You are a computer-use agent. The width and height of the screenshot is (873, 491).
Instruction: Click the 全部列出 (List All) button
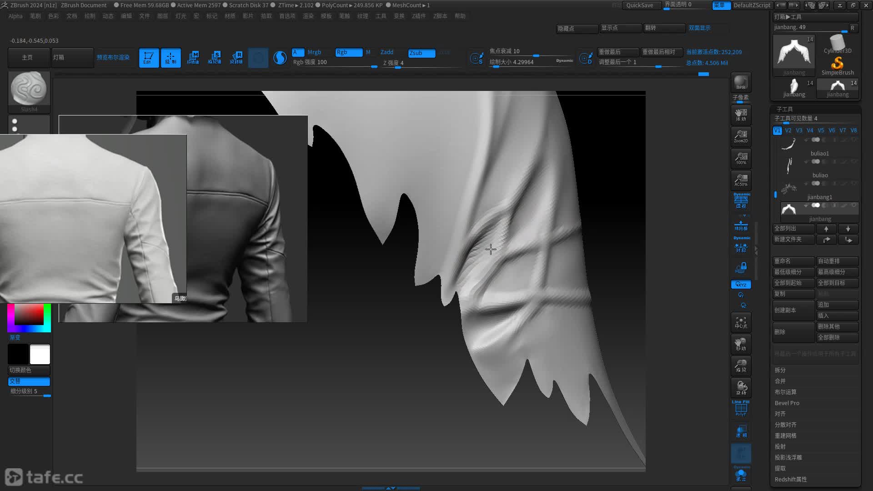(793, 229)
